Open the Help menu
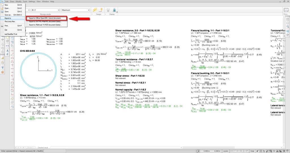The height and width of the screenshot is (153, 290). tap(52, 1)
